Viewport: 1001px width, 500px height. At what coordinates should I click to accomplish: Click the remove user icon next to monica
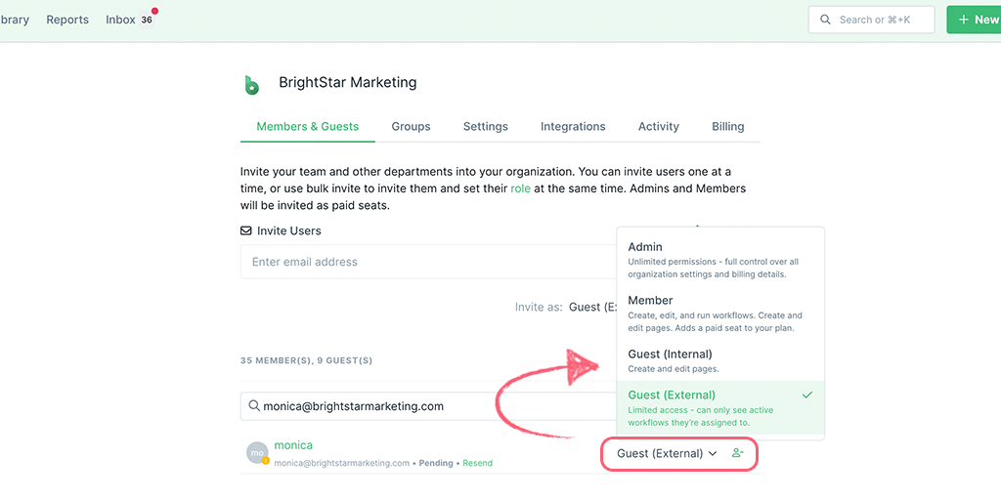coord(737,453)
